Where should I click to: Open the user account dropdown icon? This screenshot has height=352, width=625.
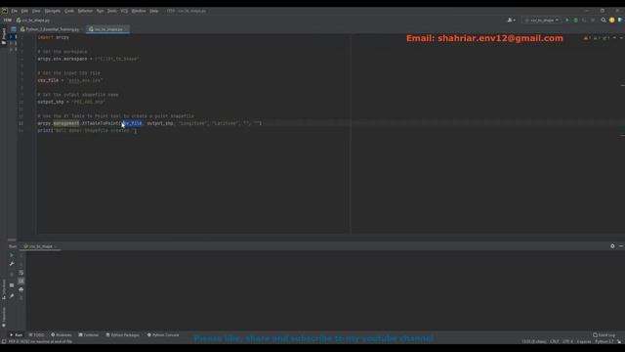point(511,20)
